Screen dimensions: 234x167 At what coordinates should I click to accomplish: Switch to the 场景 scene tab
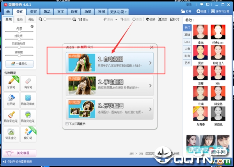click(88, 12)
